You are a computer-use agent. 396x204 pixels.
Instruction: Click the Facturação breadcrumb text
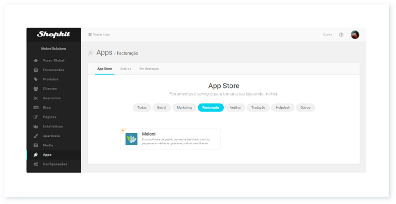[x=128, y=53]
